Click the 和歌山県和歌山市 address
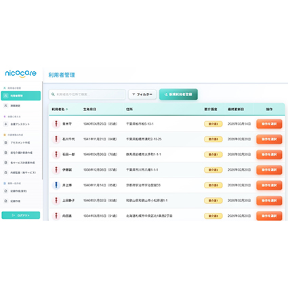Viewport: 288px width, 288px height. (146, 201)
